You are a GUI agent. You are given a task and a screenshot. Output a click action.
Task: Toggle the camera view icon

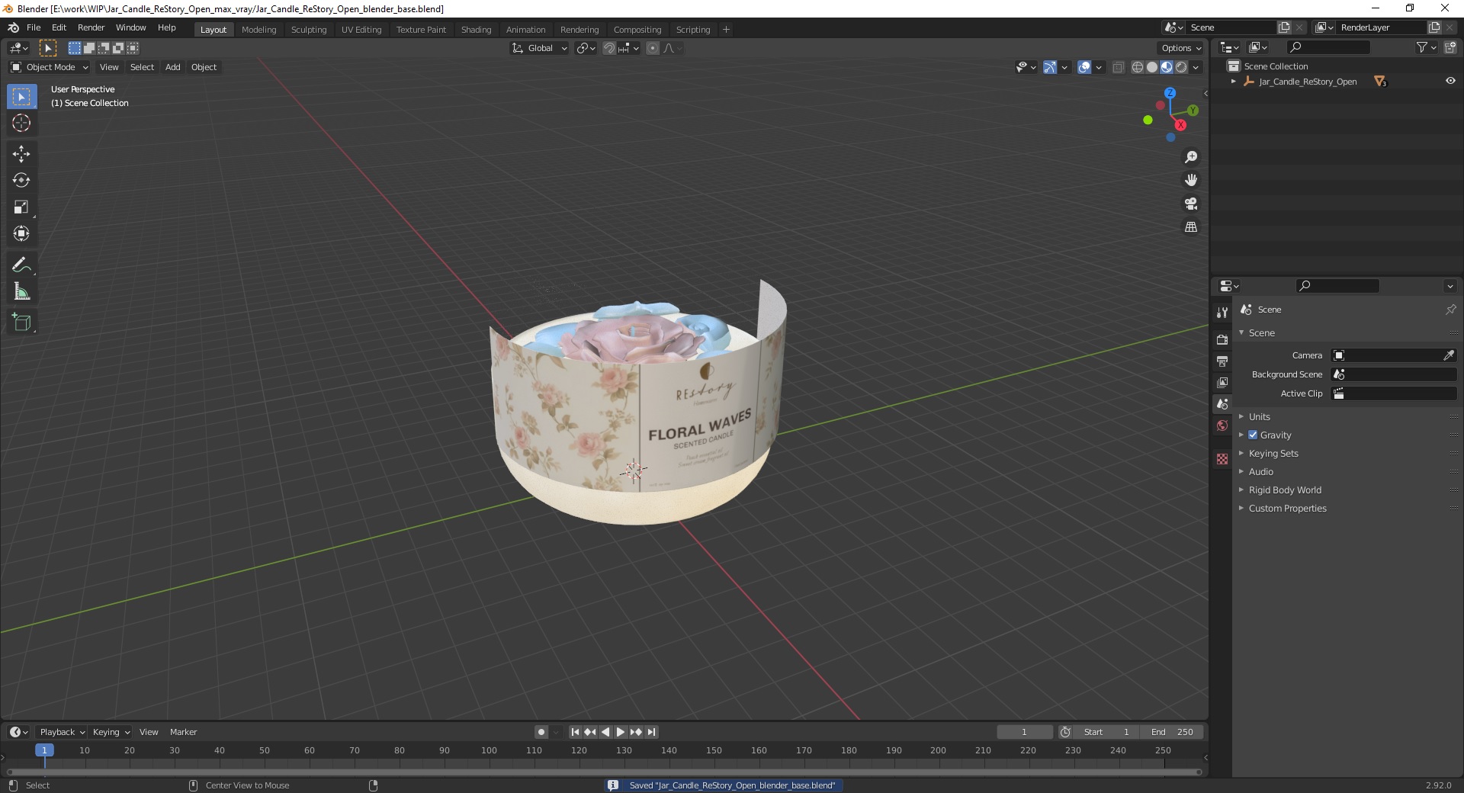(x=1191, y=204)
